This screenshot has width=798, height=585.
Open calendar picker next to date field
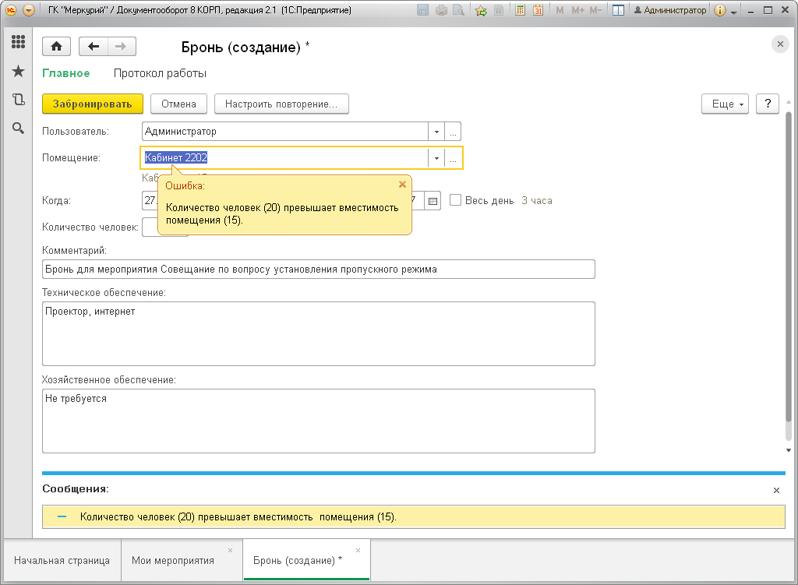[433, 201]
